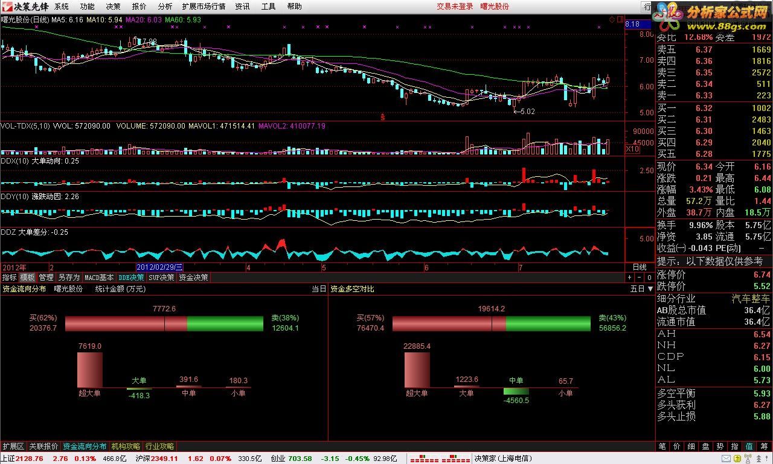Click the 上证 2128.76 index in status bar
Image resolution: width=773 pixels, height=464 pixels.
[22, 459]
